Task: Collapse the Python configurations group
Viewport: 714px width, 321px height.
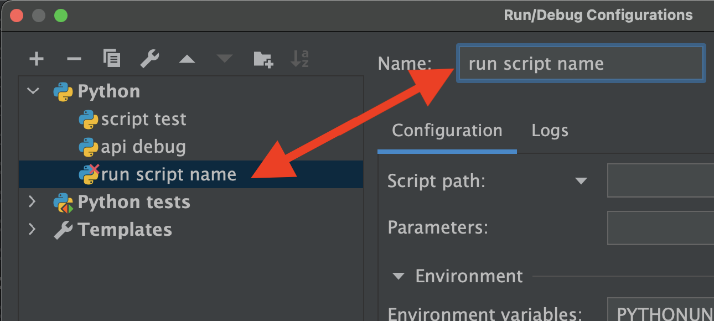Action: click(33, 91)
